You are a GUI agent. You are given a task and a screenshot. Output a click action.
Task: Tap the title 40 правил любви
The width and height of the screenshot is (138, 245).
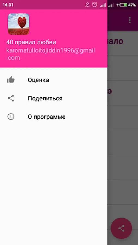pyautogui.click(x=31, y=42)
